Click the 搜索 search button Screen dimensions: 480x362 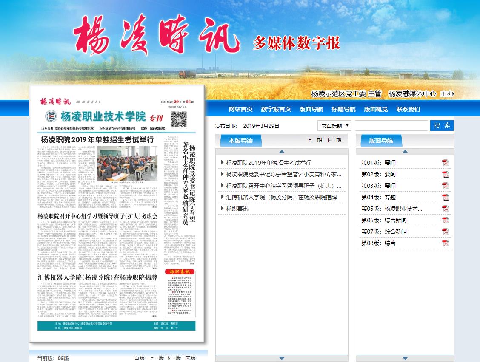click(x=442, y=126)
